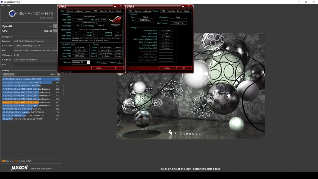Switch to Mainboard tab in left CPU-Z window
The height and width of the screenshot is (179, 318).
click(79, 11)
